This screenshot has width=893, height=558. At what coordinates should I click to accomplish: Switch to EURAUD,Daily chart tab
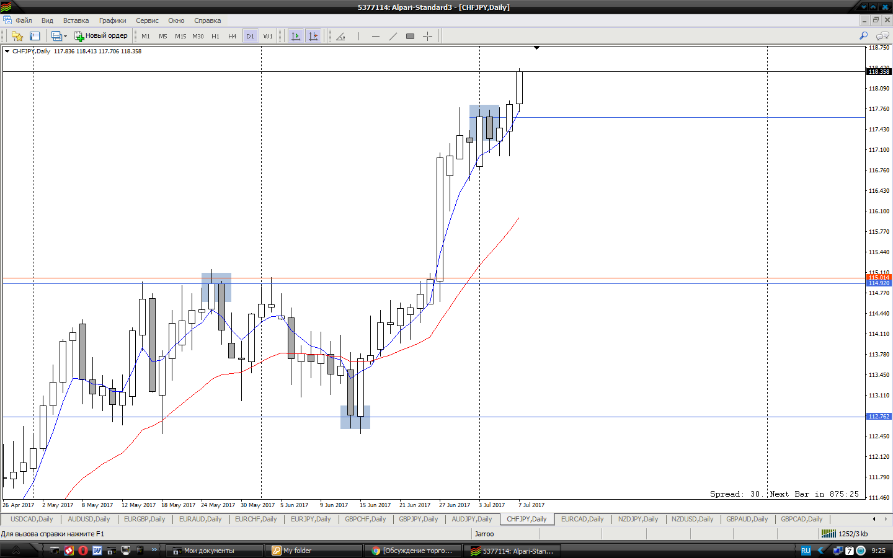tap(200, 519)
